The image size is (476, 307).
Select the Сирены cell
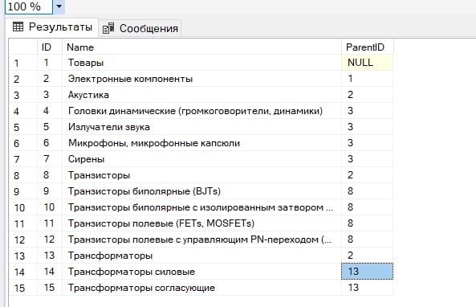coord(201,159)
